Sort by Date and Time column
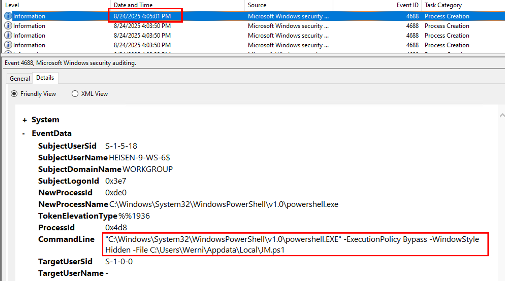Screen dimensions: 505x281 tap(133, 5)
